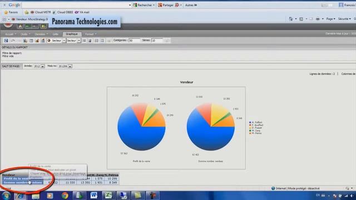
Task: Open Internet Explorer taskbar icon
Action: (20, 196)
